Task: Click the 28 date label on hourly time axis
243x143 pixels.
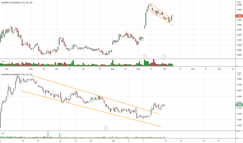Action: [x=91, y=141]
